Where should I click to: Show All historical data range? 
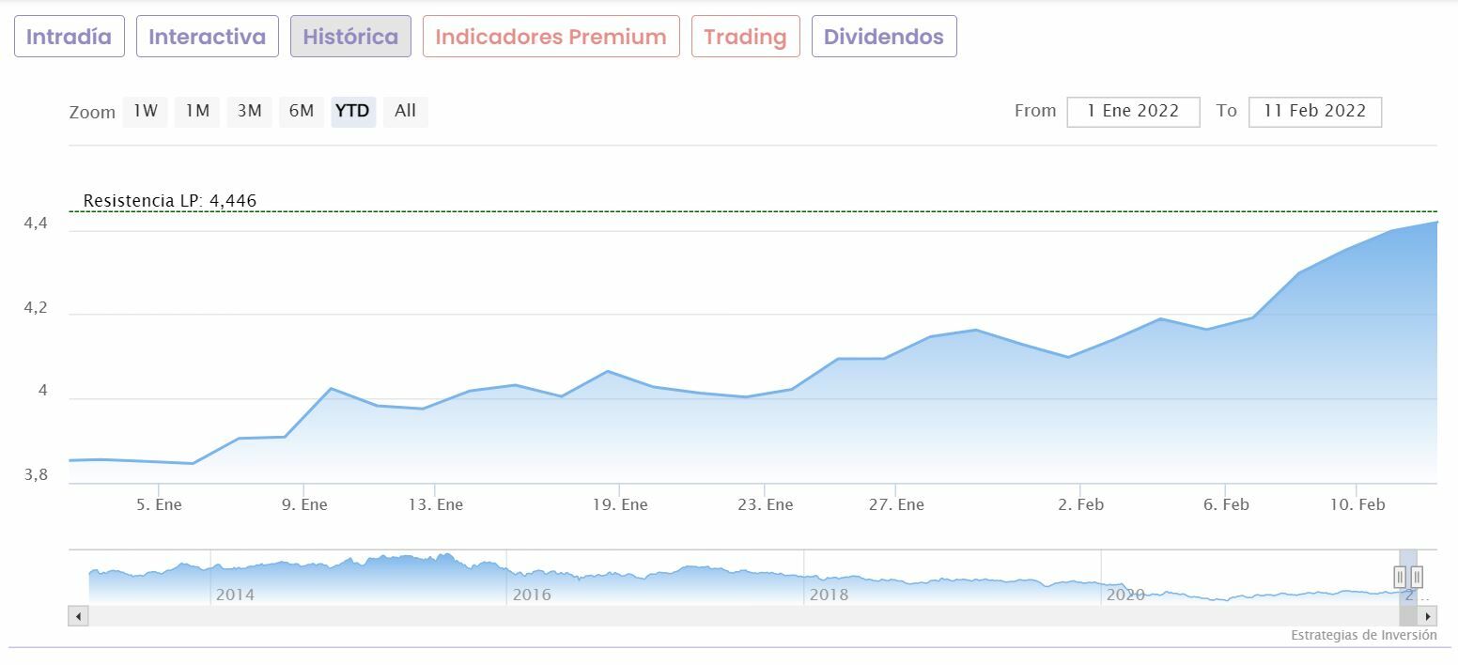[x=405, y=111]
